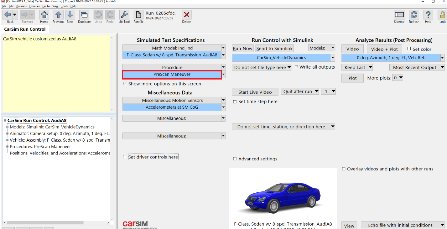Image resolution: width=447 pixels, height=229 pixels.
Task: Expand Animator: Camera Setup tree node
Action: pos(7,134)
